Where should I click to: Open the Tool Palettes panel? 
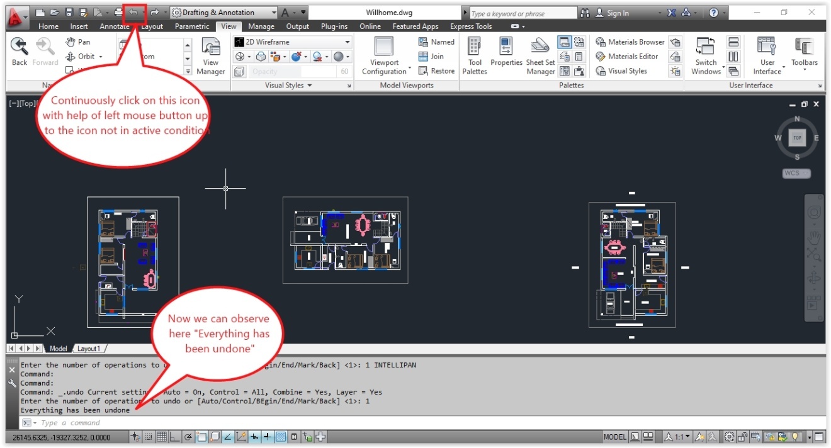[x=474, y=56]
